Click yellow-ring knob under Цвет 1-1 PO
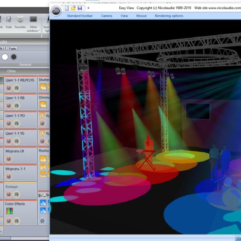The image size is (241, 241). point(16,123)
